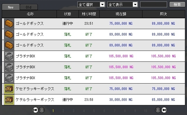Click ゴールドボックス name in the 23:51 row
Image resolution: width=187 pixels, height=115 pixels.
30,24
